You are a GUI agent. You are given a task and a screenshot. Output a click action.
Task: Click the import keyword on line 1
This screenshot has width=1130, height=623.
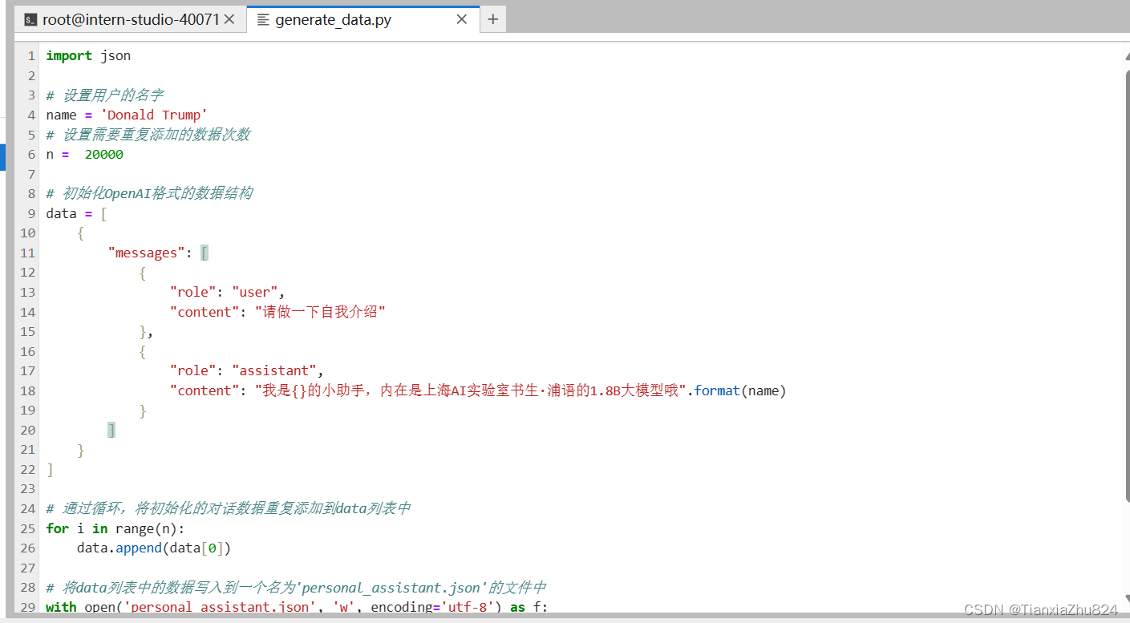coord(68,55)
